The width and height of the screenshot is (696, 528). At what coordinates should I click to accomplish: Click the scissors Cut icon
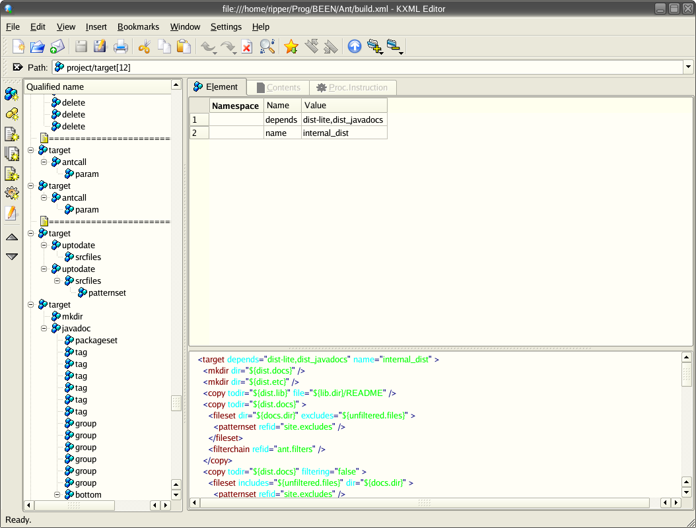click(144, 47)
